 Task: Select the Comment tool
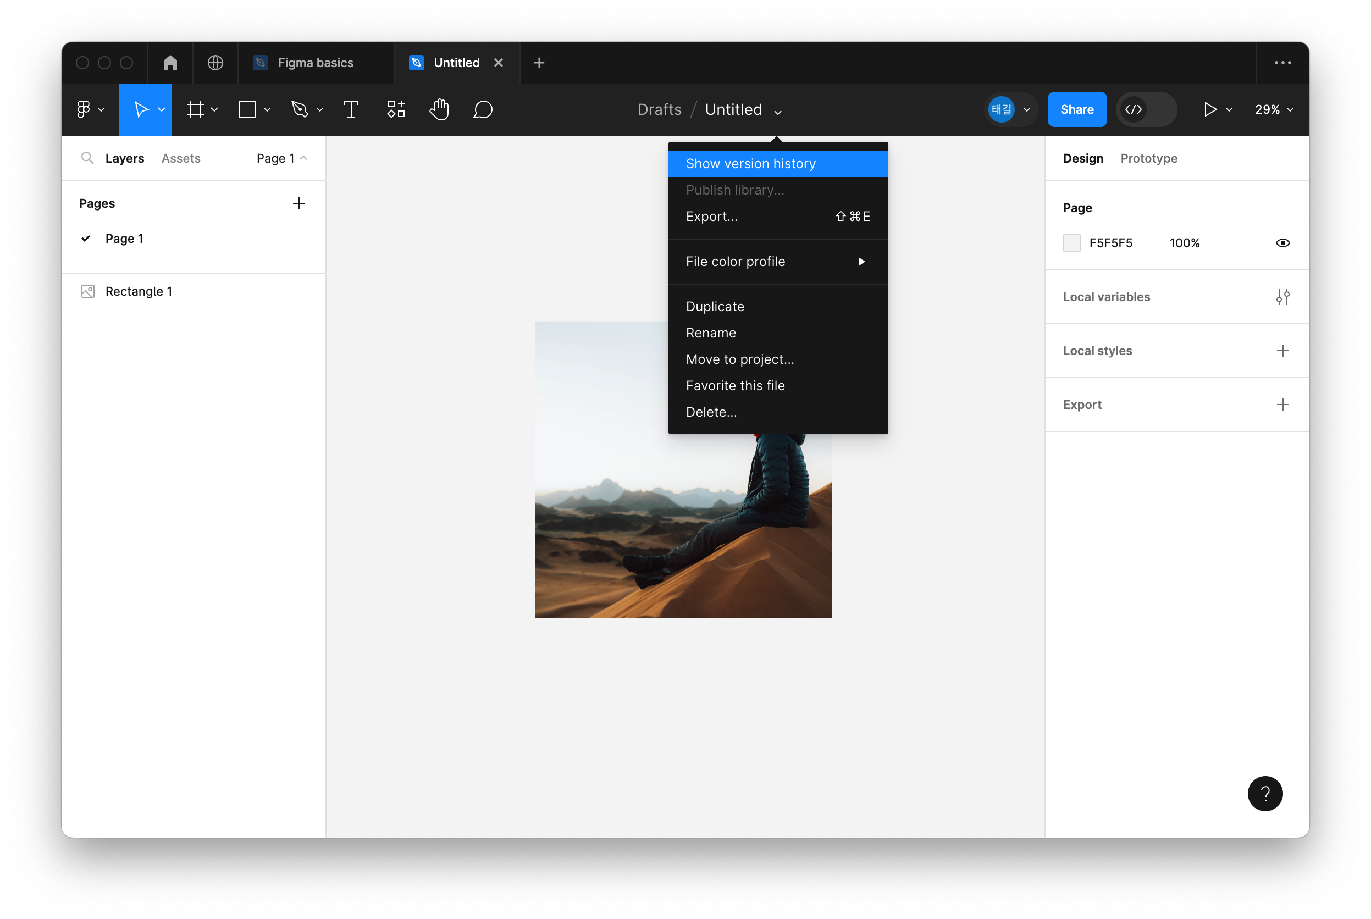tap(483, 109)
